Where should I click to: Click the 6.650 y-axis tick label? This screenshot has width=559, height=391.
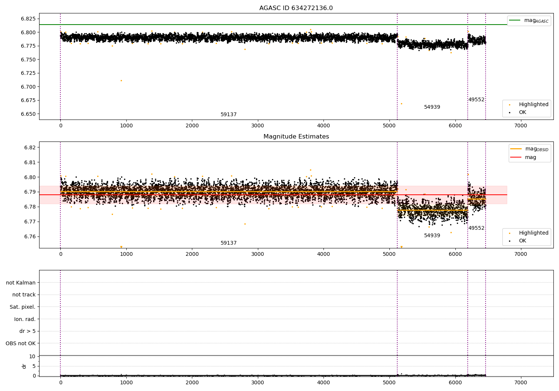click(x=28, y=114)
